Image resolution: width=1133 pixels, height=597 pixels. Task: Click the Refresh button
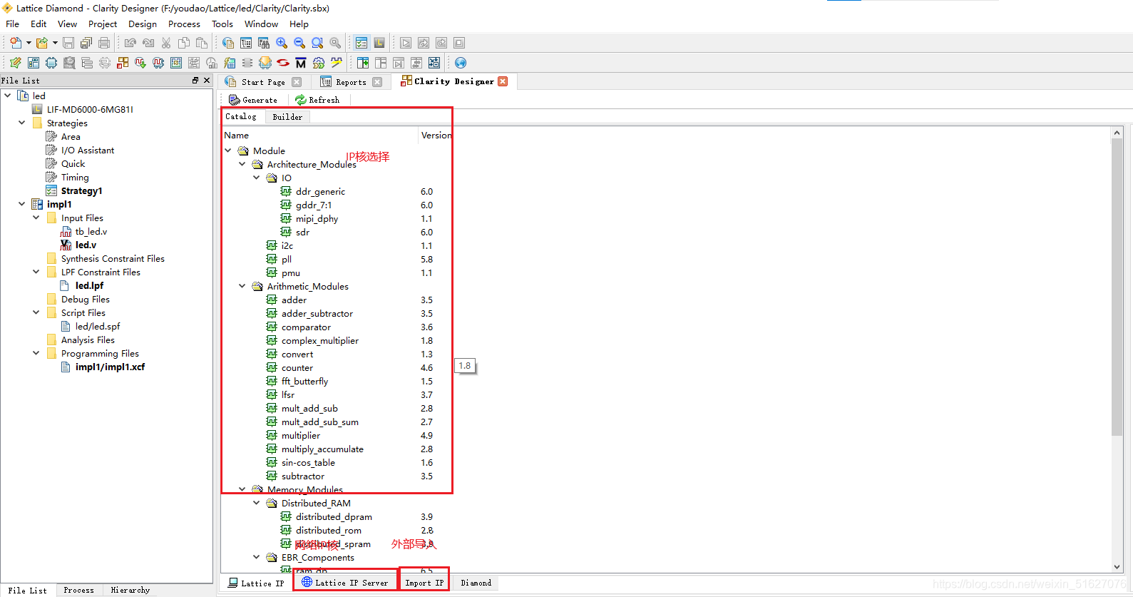(x=317, y=100)
